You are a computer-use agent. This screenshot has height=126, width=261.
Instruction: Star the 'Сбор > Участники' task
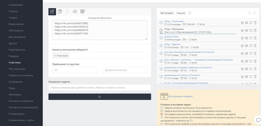pos(242,23)
